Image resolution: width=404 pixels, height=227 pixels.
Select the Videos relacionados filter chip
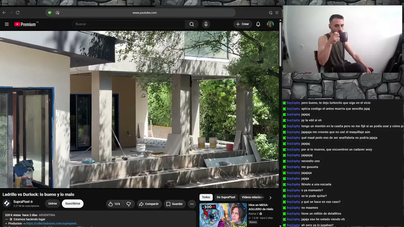252,197
